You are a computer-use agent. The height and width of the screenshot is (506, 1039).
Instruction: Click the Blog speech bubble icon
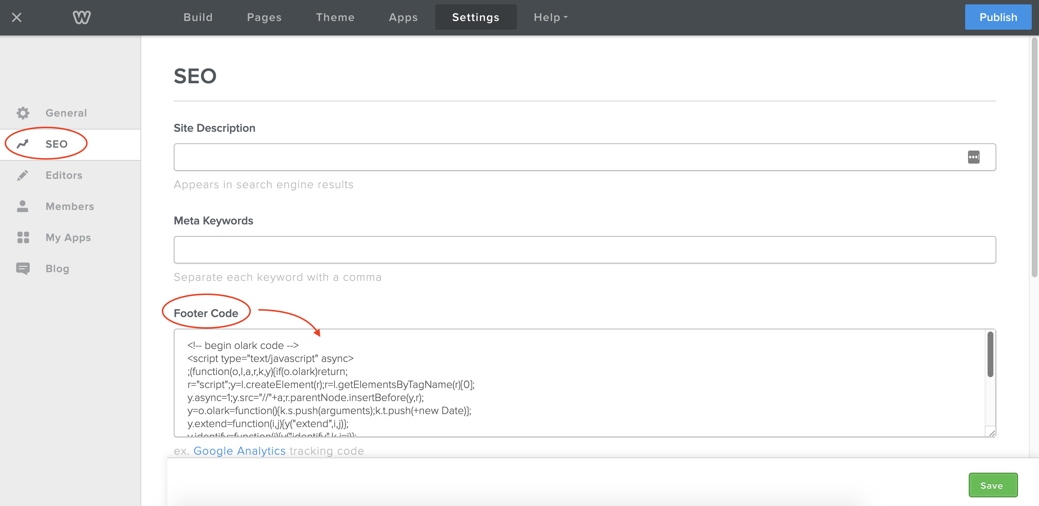coord(23,269)
